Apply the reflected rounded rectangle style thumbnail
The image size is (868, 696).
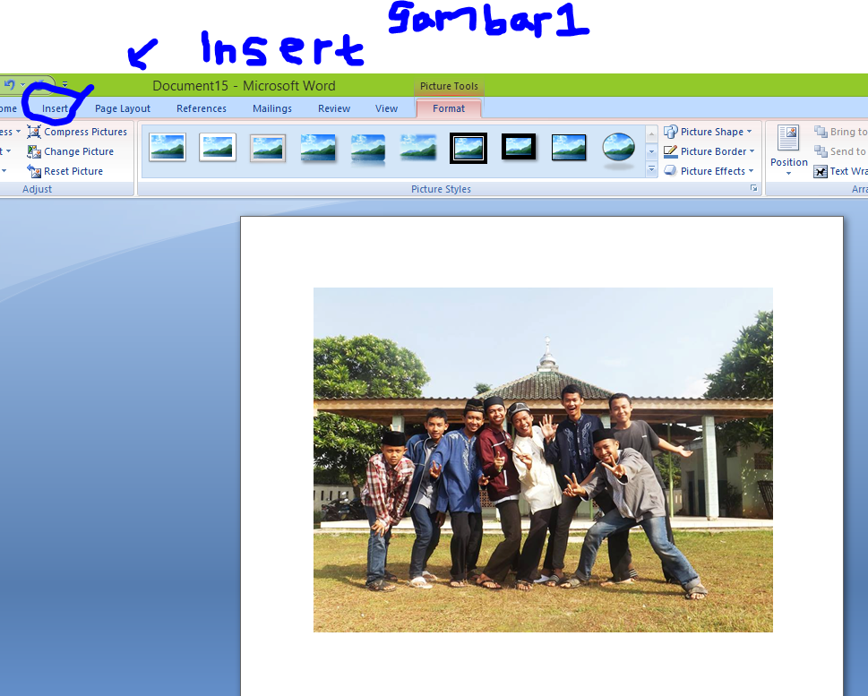pyautogui.click(x=367, y=149)
